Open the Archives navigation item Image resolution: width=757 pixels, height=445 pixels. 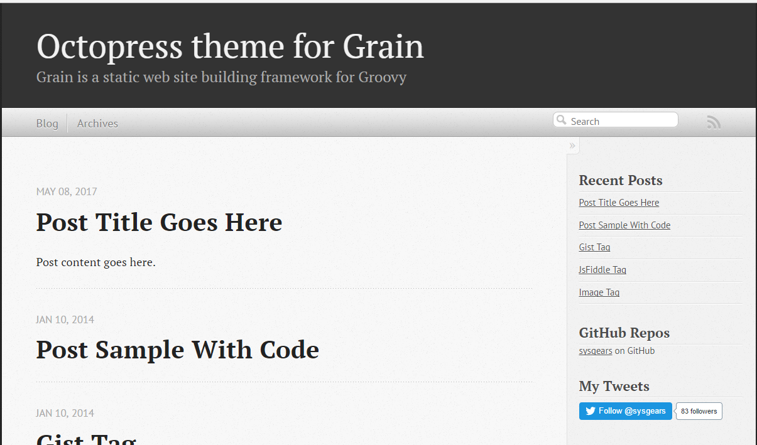click(97, 124)
